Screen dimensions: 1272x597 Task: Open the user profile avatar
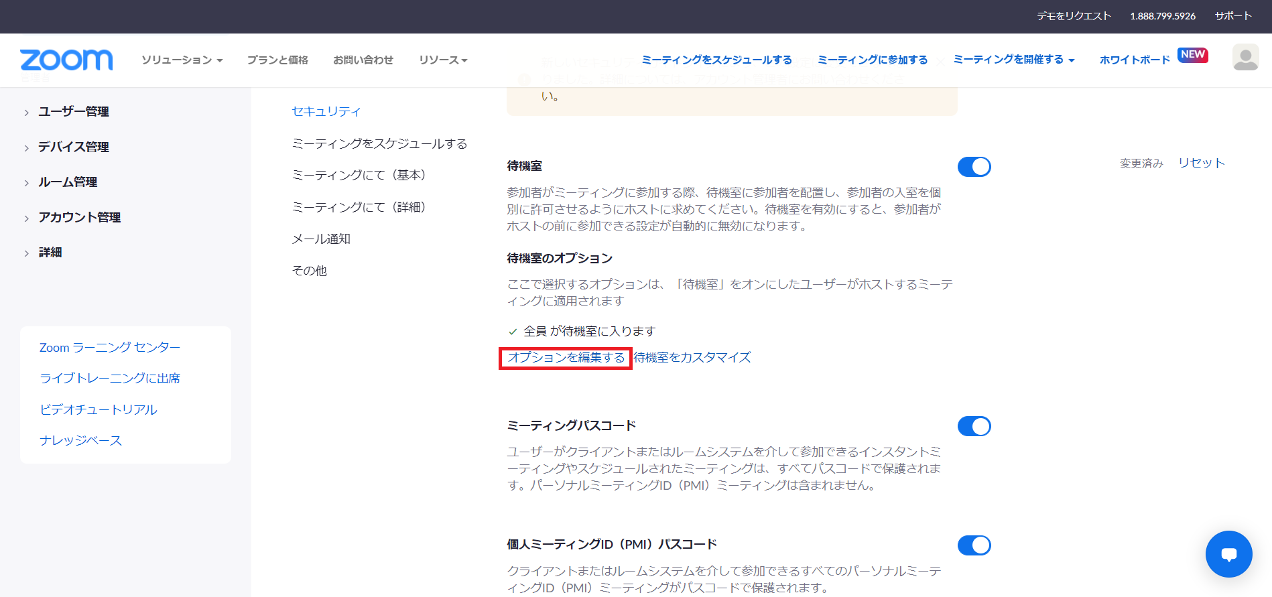(x=1245, y=58)
